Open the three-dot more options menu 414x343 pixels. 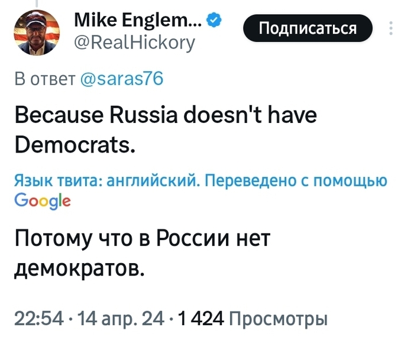[x=391, y=29]
